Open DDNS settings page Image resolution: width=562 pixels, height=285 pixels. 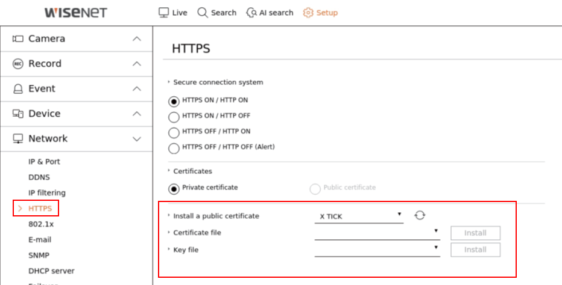pyautogui.click(x=39, y=177)
